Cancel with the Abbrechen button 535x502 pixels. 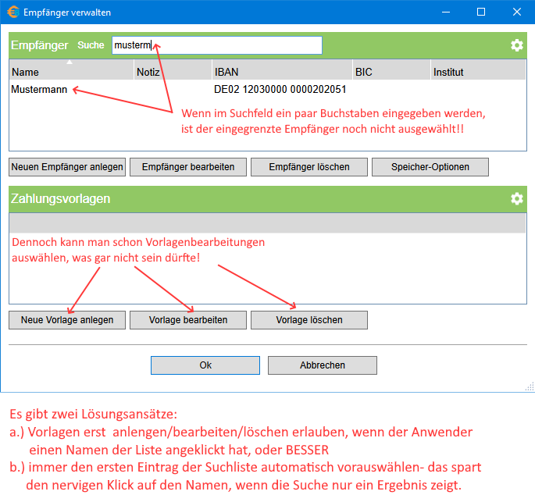[x=323, y=365]
